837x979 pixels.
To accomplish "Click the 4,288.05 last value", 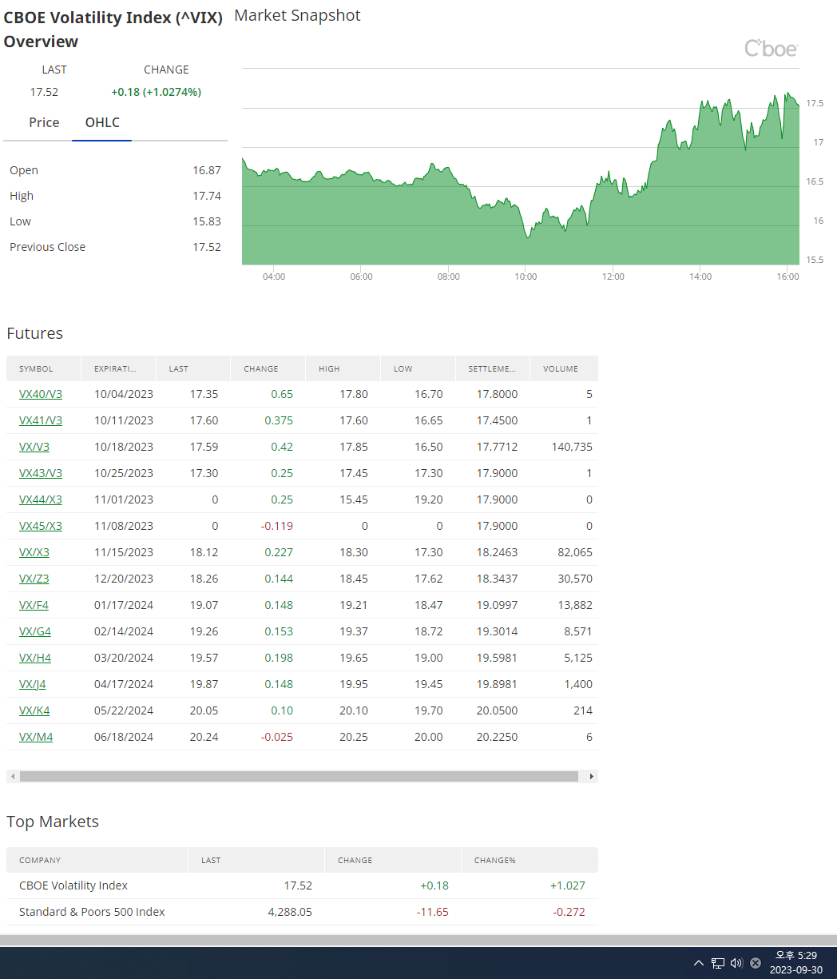I will [290, 912].
